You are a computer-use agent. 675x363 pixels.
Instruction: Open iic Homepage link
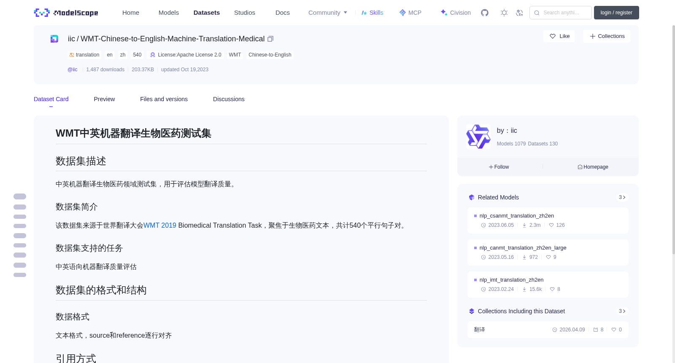tap(593, 167)
